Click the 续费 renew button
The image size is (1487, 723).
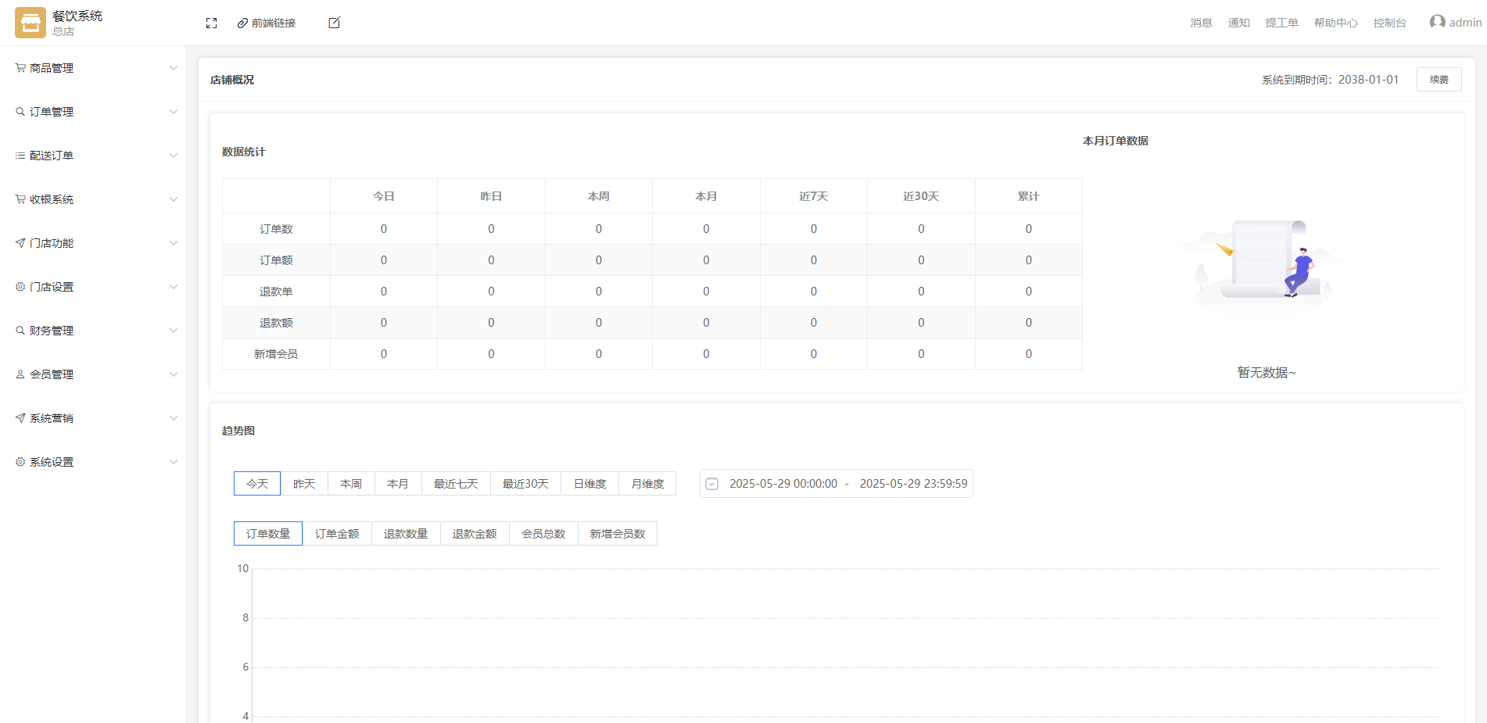[x=1439, y=80]
